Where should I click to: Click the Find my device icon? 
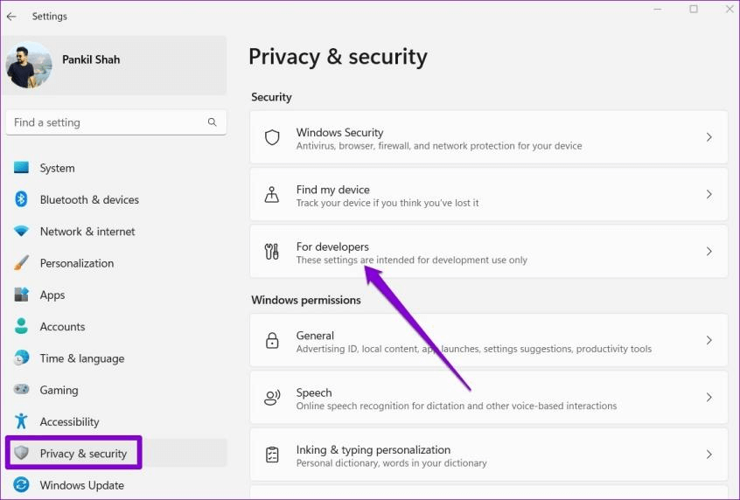coord(272,195)
